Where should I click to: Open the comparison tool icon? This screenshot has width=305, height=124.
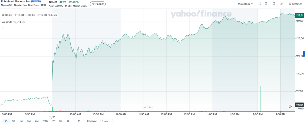[260, 4]
